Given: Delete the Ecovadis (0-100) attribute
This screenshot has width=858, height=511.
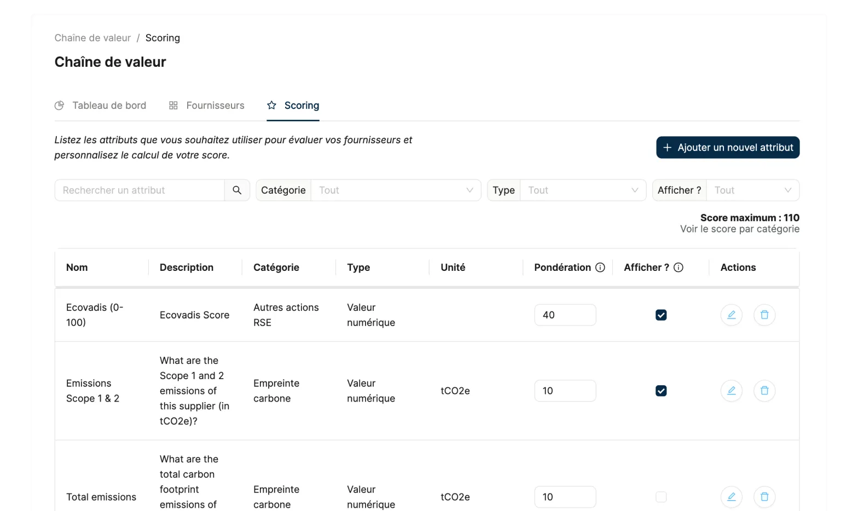Looking at the screenshot, I should tap(764, 315).
